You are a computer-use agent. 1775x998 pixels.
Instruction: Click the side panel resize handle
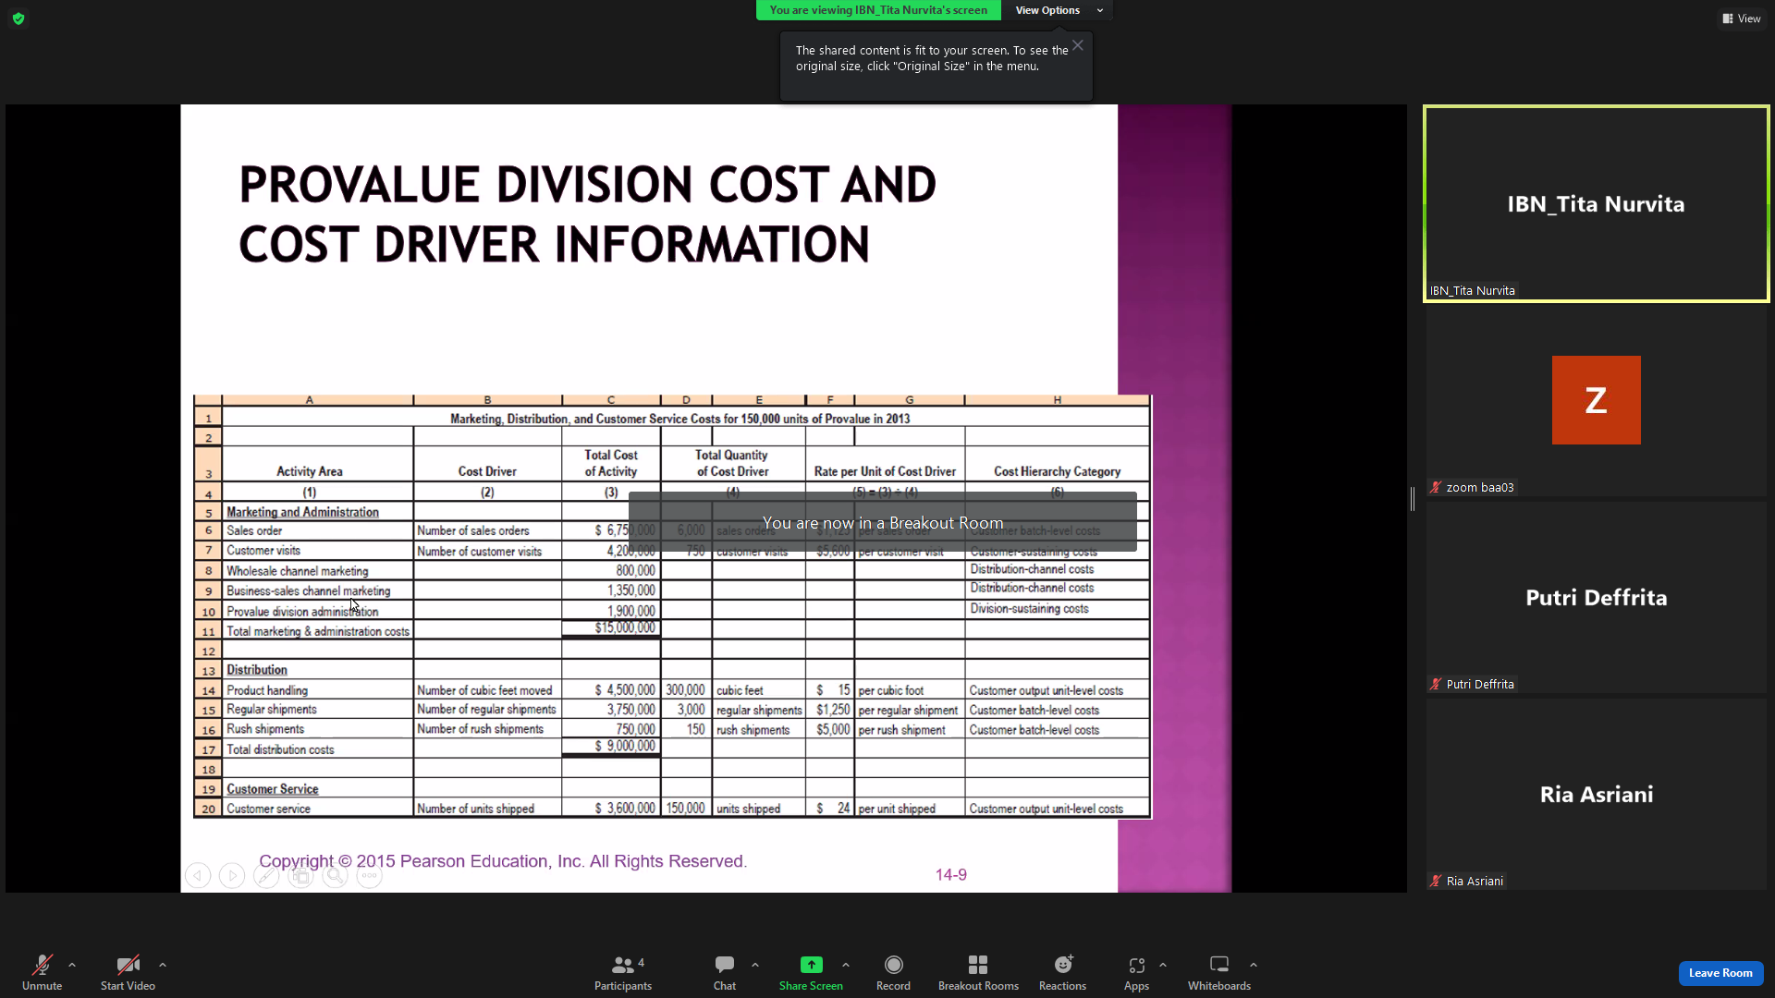(1413, 499)
